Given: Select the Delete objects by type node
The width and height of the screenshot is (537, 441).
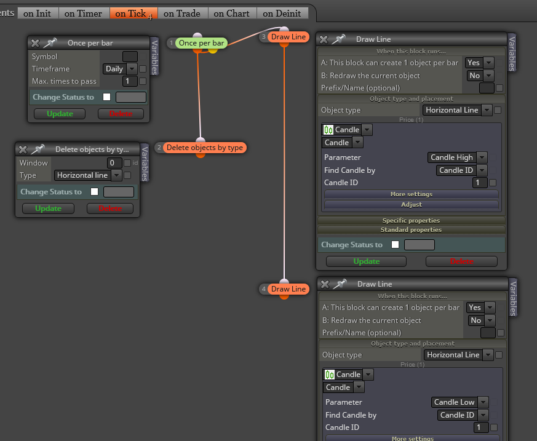Looking at the screenshot, I should point(204,148).
